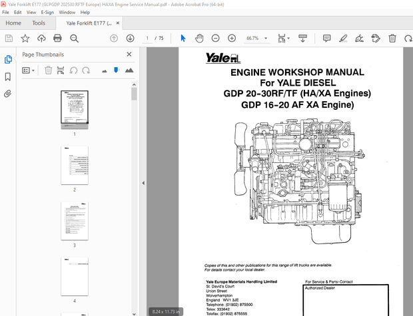The image size is (413, 316).
Task: Add a comment with speech bubble icon
Action: click(326, 39)
